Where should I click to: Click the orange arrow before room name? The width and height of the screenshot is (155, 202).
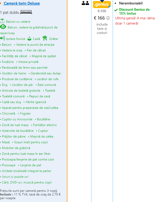[x=1, y=3]
